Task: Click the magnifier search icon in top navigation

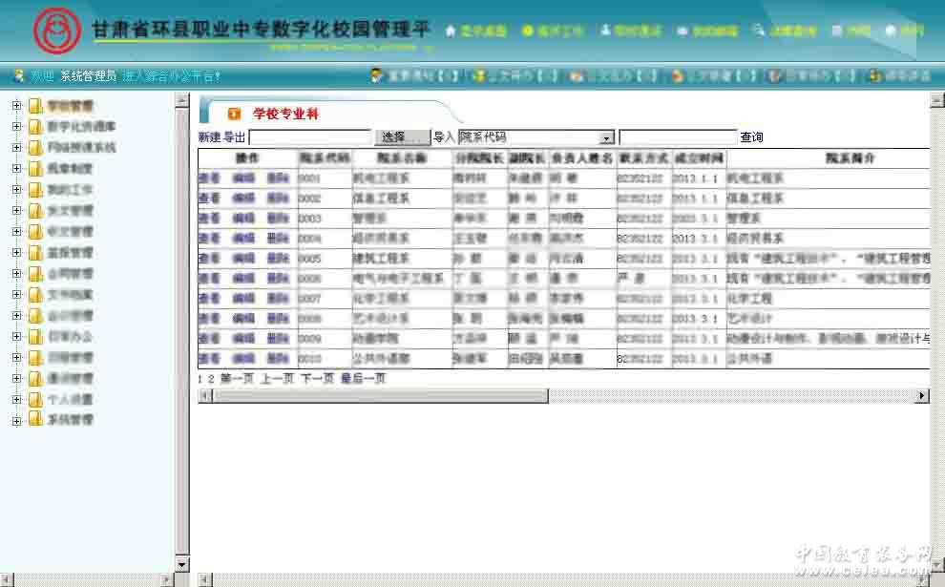Action: (758, 31)
